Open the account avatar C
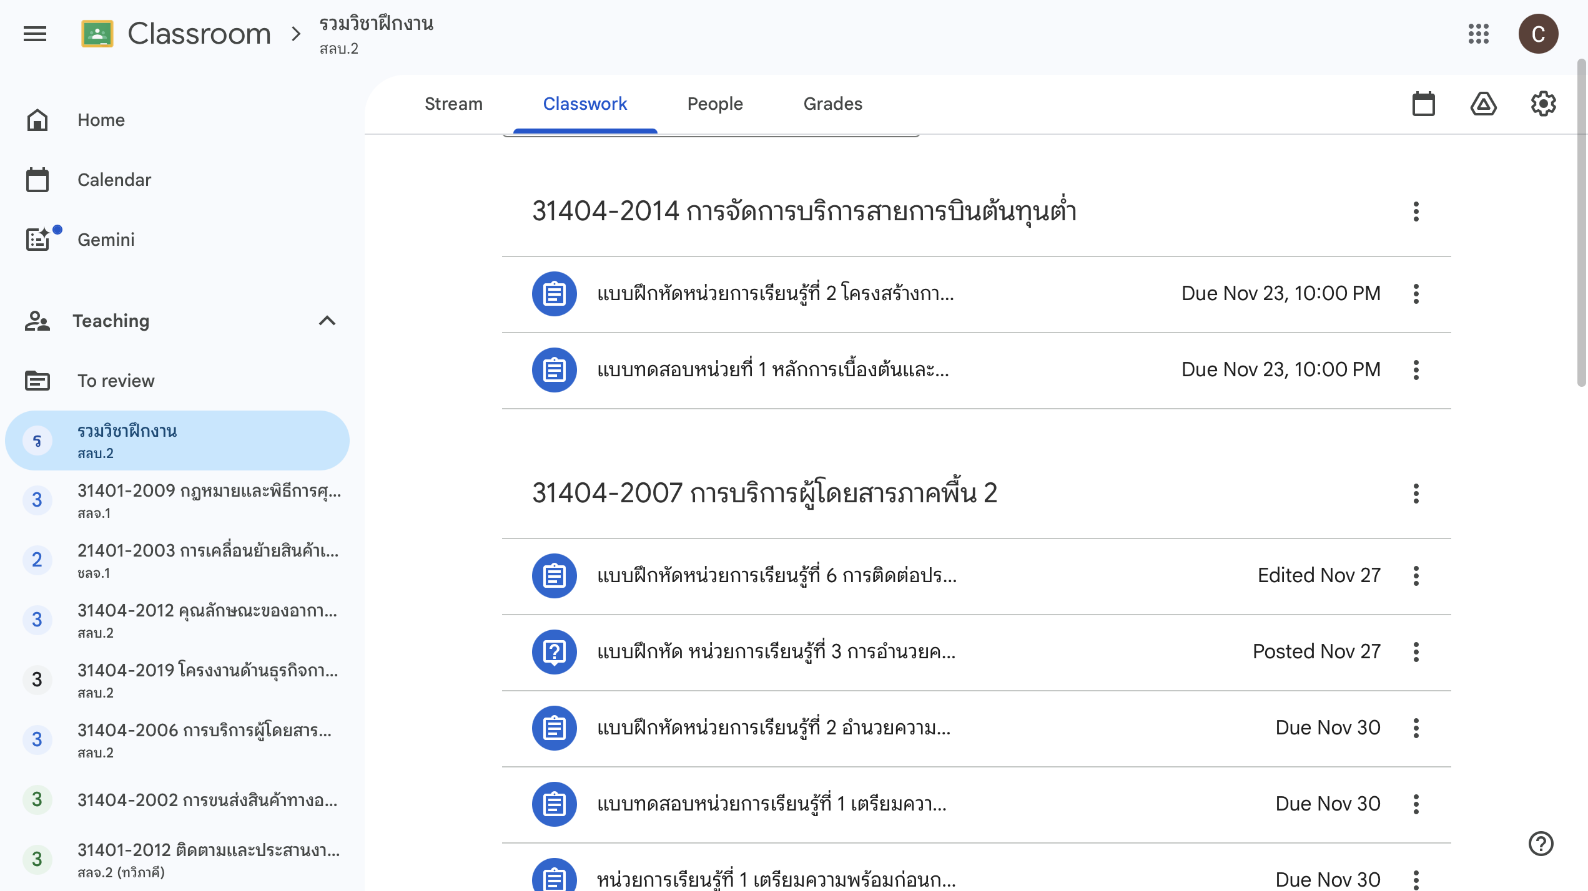Image resolution: width=1588 pixels, height=891 pixels. click(x=1538, y=34)
